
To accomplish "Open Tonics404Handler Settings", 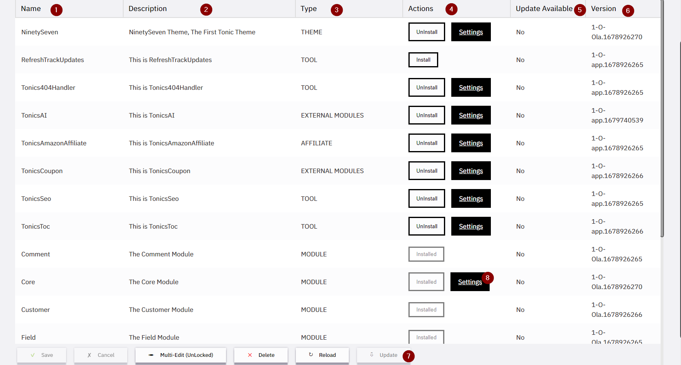I will (x=471, y=87).
